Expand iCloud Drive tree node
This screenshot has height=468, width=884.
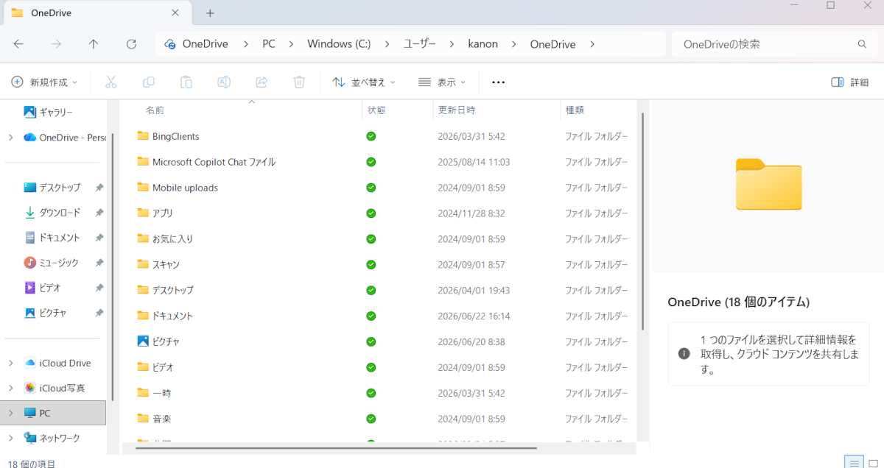tap(10, 363)
